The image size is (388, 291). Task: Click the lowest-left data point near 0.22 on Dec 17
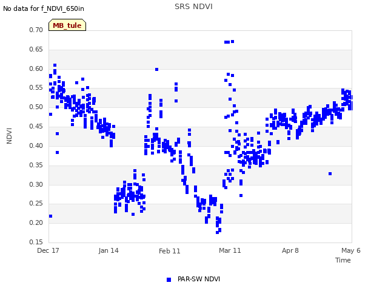click(51, 216)
